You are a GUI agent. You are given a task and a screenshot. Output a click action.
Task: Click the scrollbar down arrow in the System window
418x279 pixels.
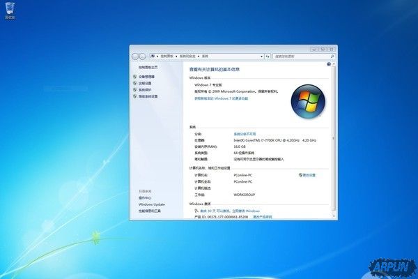tap(334, 216)
